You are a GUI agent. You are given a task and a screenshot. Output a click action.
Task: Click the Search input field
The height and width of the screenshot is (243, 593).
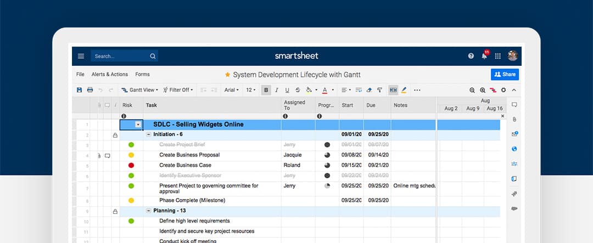121,56
